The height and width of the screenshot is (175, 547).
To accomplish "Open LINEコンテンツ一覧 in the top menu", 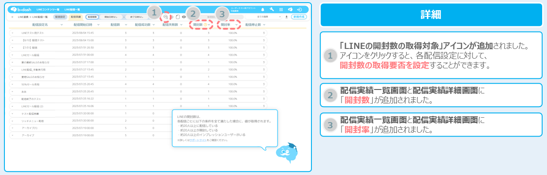I will coord(48,9).
